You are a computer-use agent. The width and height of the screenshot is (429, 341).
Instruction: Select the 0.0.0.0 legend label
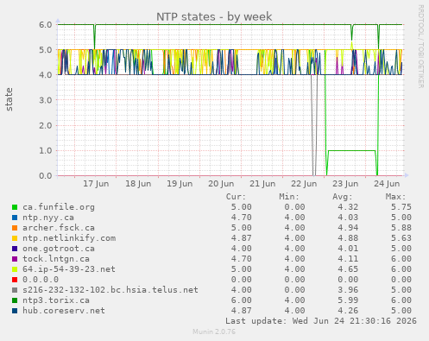(41, 280)
